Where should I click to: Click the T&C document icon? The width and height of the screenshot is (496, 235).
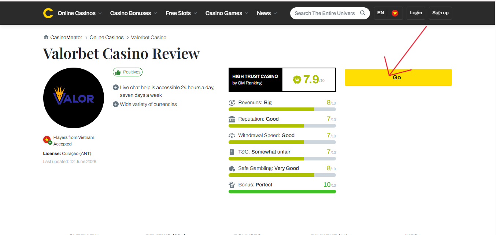tap(232, 152)
